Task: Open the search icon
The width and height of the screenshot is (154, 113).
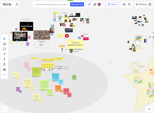Action: pos(129,5)
